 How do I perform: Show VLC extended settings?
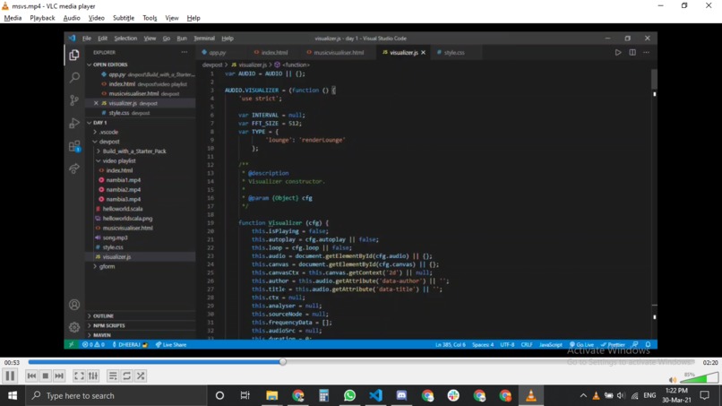click(93, 376)
